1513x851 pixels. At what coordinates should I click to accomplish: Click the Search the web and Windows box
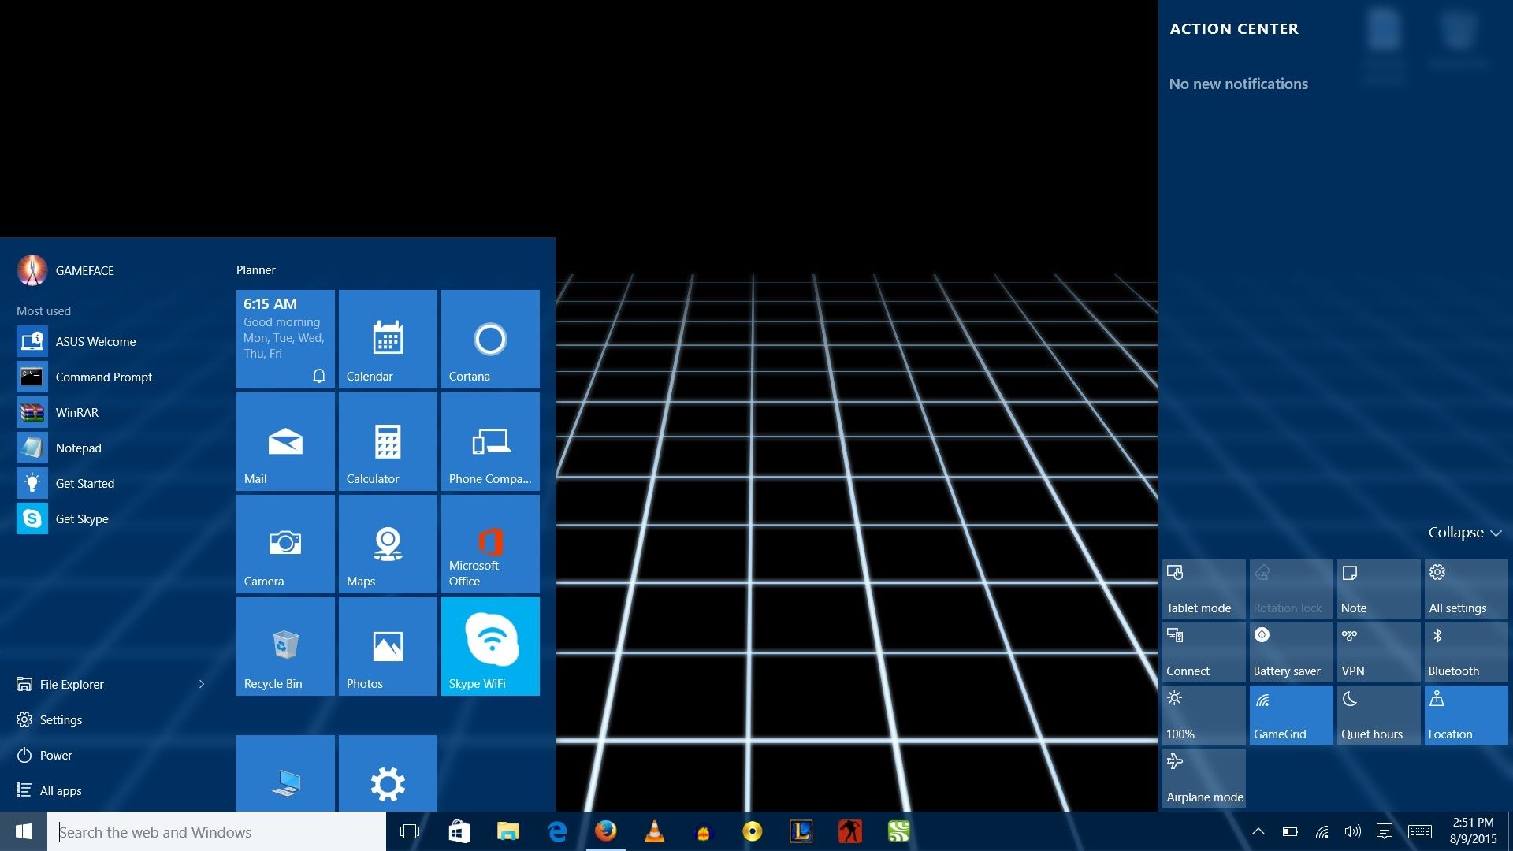pos(217,831)
